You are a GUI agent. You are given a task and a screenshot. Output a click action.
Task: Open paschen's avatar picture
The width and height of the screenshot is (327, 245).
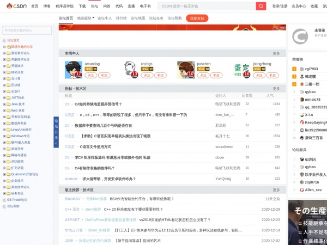[186, 70]
